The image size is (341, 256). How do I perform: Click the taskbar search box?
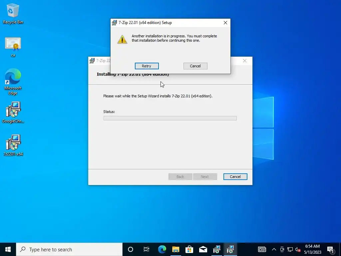click(x=69, y=249)
